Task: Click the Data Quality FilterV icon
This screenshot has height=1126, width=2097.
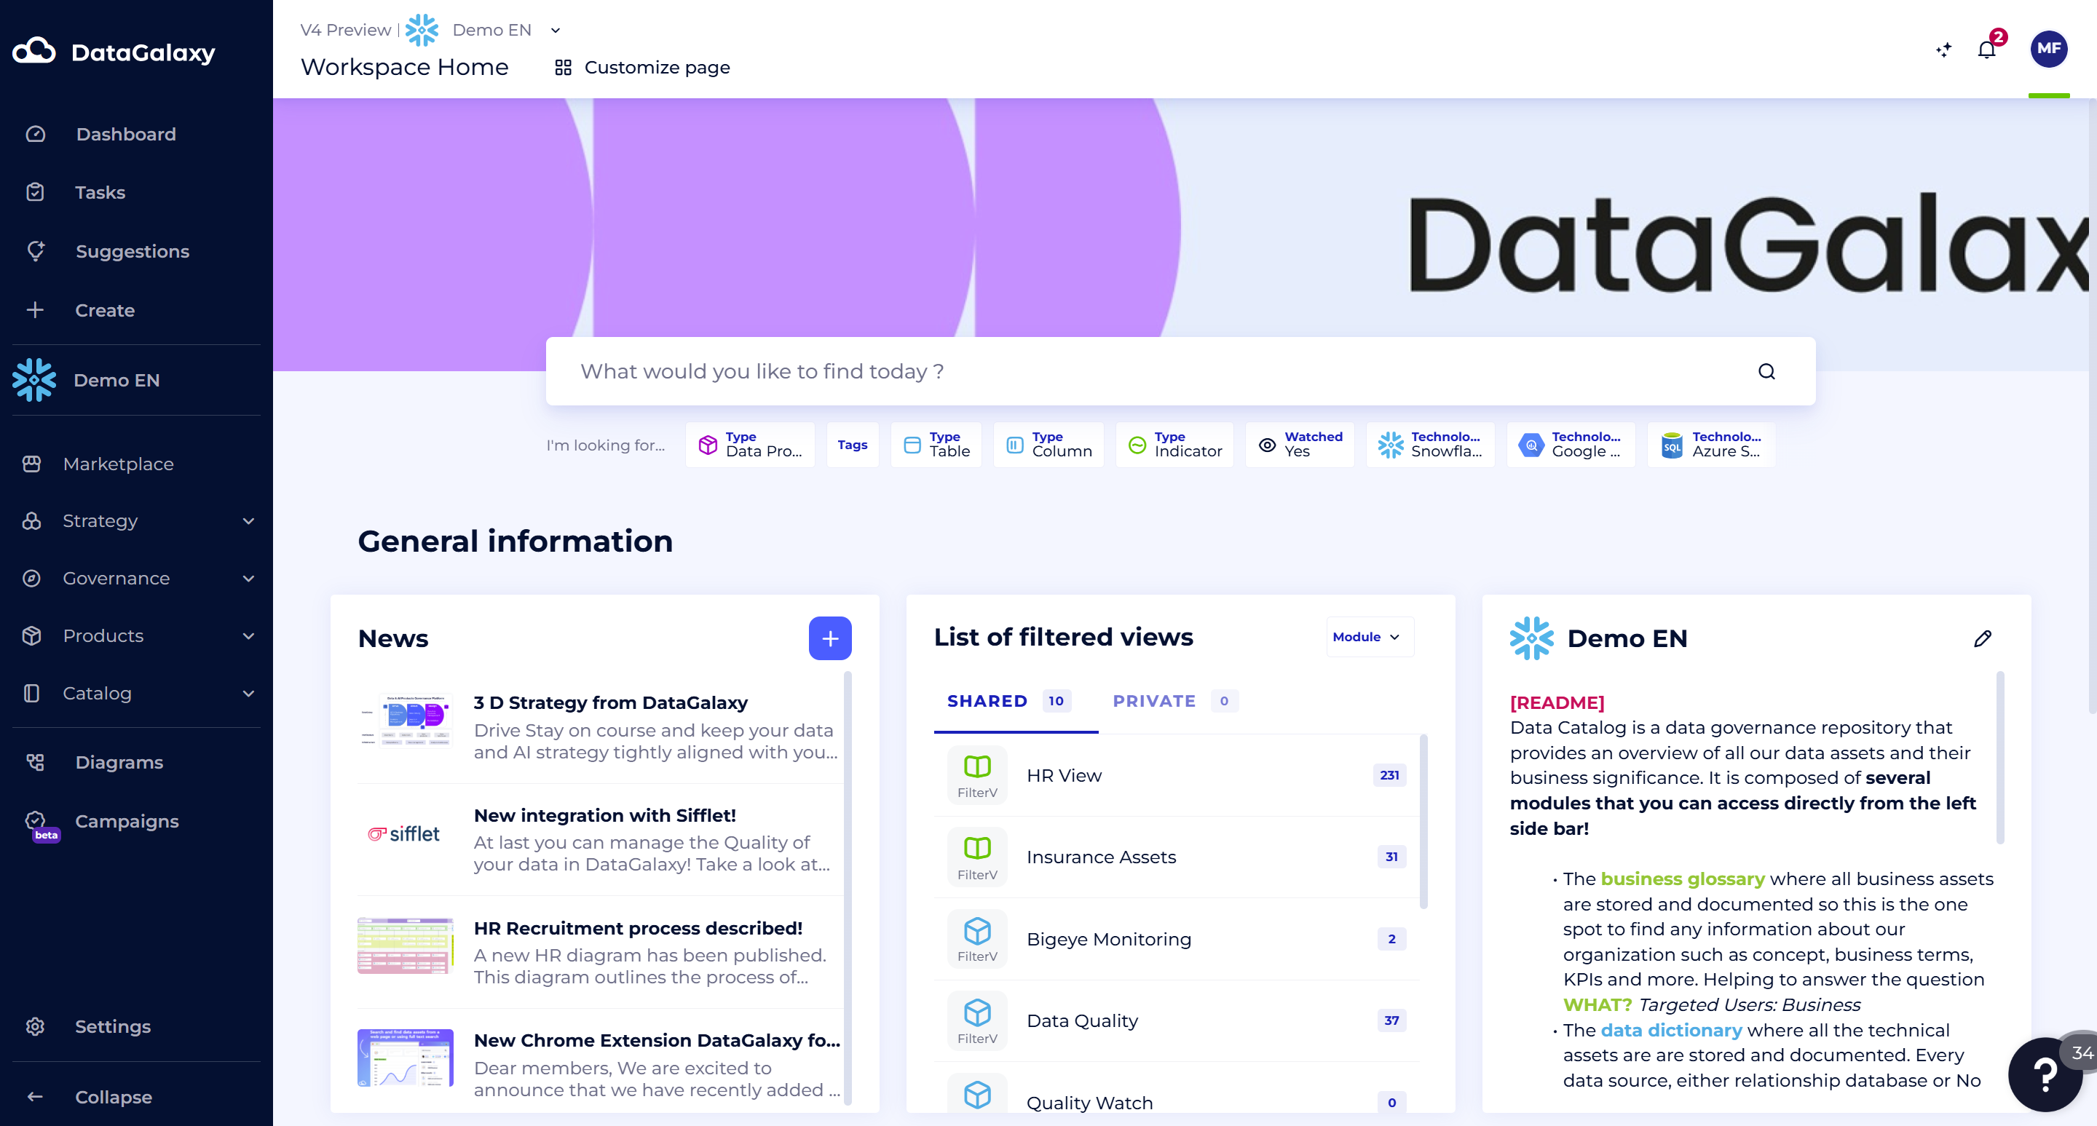Action: click(978, 1020)
